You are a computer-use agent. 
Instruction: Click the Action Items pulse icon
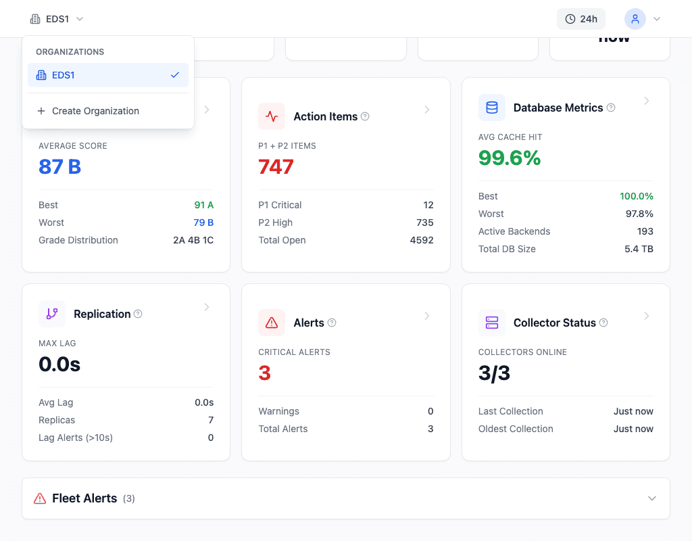(272, 116)
